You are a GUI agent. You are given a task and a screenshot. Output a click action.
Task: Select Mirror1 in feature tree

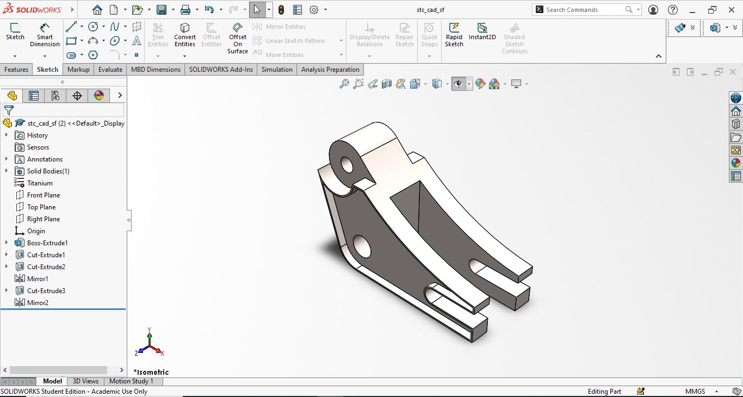[38, 279]
